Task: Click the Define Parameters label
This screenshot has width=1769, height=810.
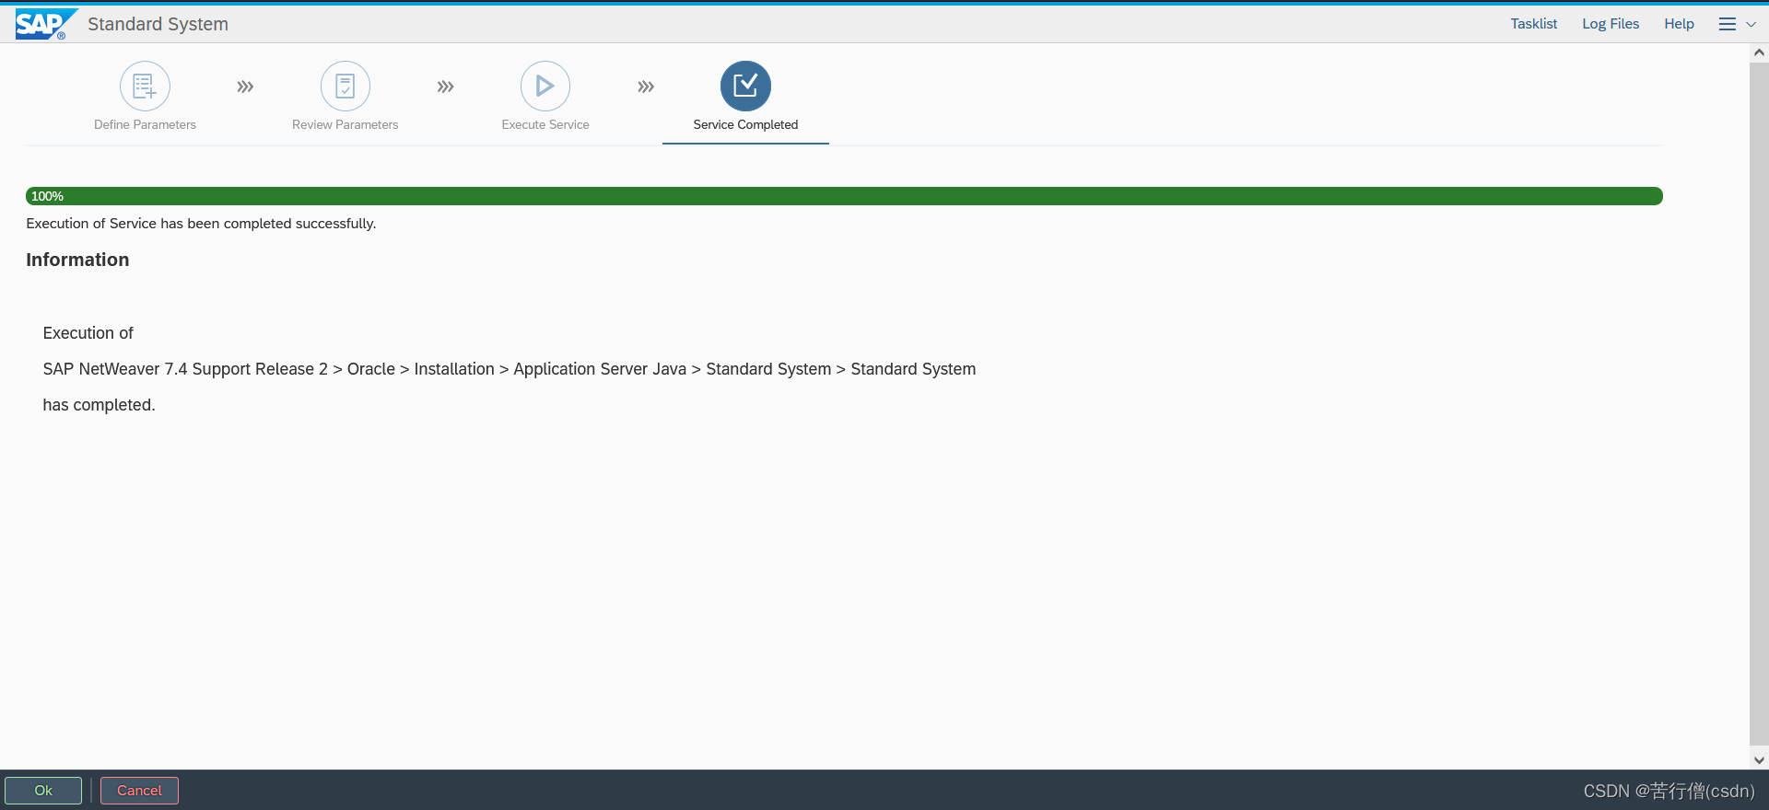Action: (145, 124)
